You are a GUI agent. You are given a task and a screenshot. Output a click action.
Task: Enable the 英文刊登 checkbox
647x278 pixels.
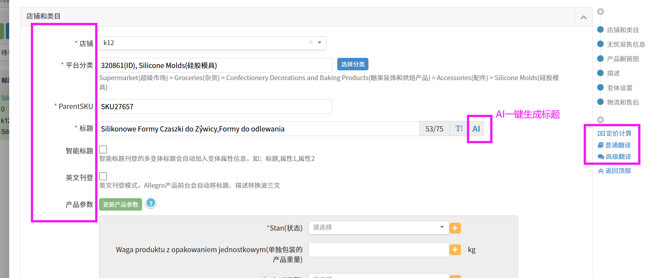click(x=103, y=176)
